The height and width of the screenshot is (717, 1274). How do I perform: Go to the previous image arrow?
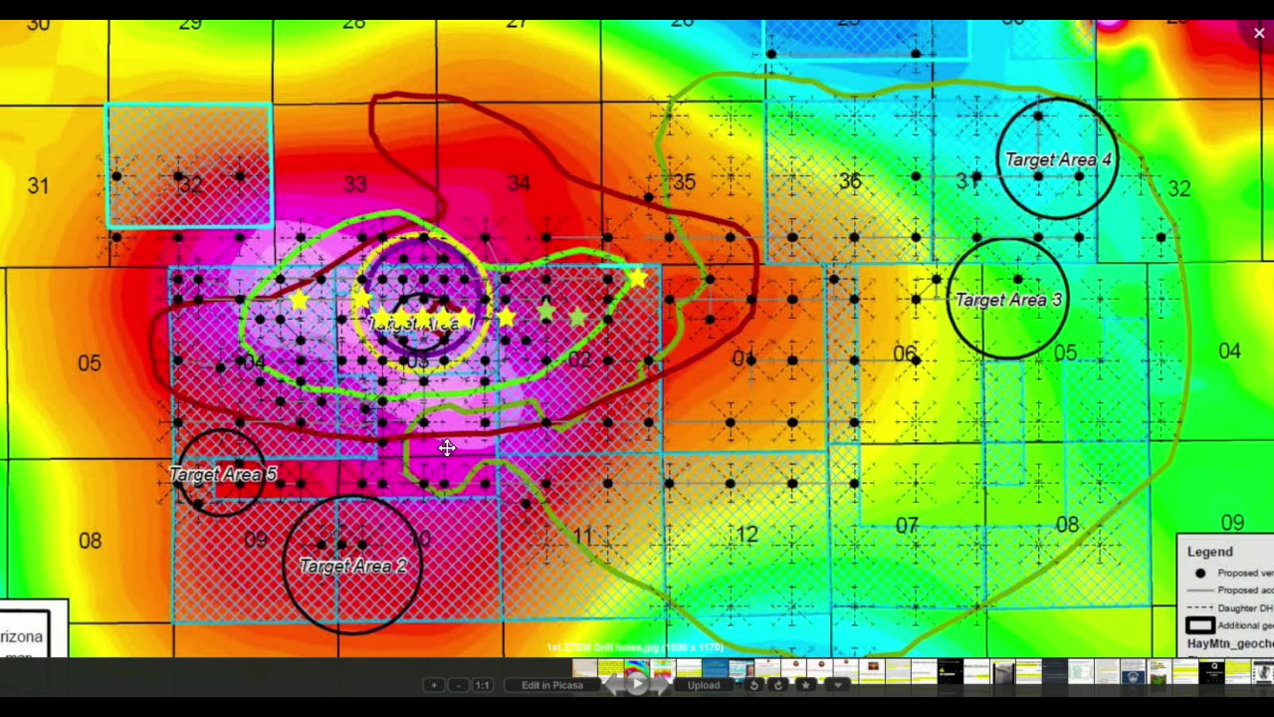(616, 684)
